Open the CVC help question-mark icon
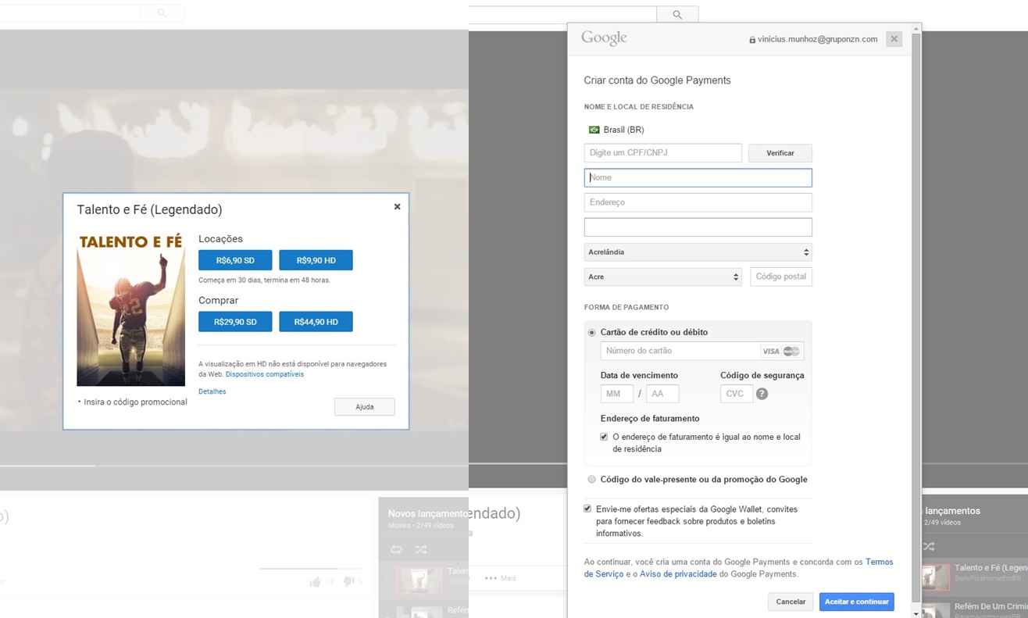 click(762, 394)
